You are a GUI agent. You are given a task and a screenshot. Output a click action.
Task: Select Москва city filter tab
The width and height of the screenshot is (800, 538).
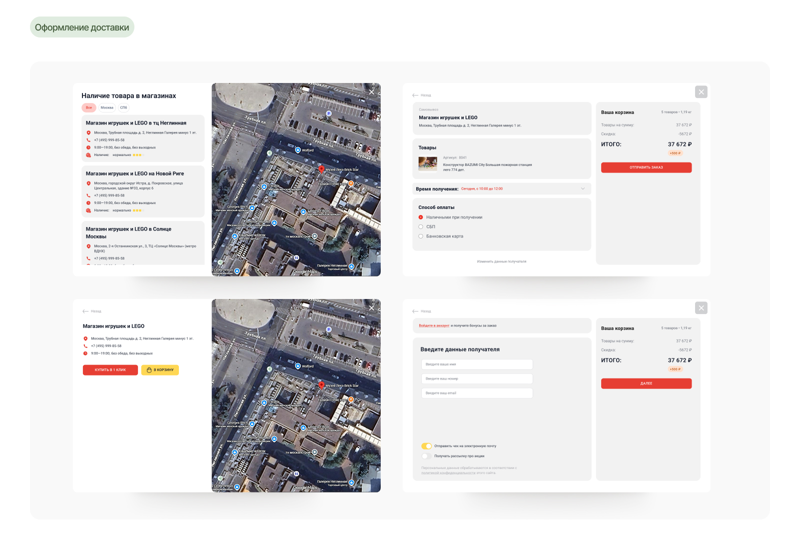coord(107,107)
